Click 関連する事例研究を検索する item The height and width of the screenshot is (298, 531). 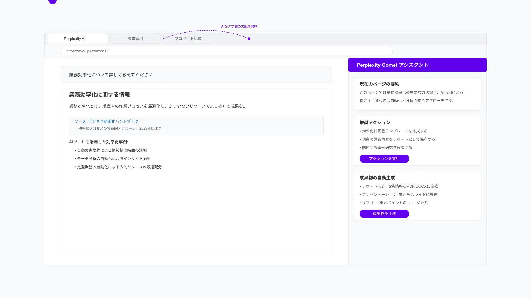coord(386,148)
